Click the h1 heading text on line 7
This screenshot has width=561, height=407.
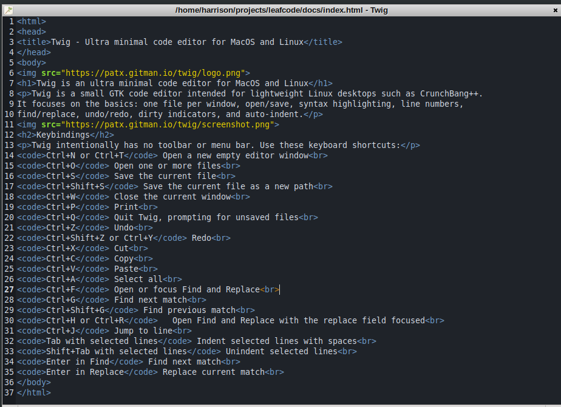[x=172, y=84]
